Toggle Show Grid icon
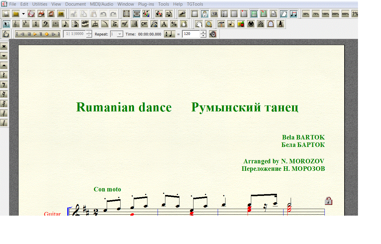This screenshot has height=244, width=381. 234,14
